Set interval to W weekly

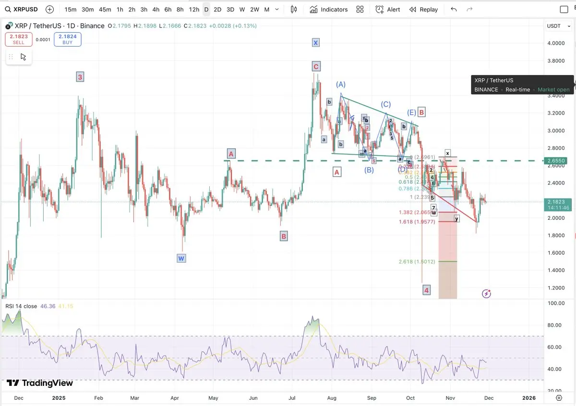(242, 9)
